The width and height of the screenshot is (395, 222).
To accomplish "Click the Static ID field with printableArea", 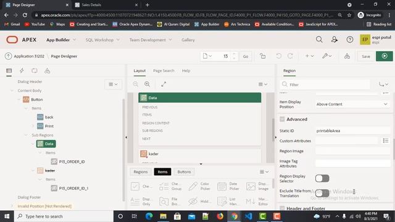I will point(352,131).
